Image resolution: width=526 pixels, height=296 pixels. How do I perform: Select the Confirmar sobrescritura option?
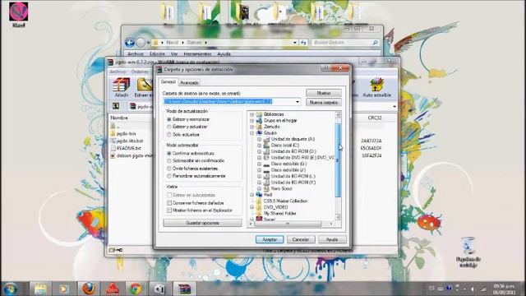pyautogui.click(x=169, y=154)
